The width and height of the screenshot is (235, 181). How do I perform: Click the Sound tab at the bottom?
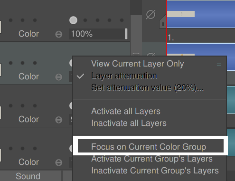[x=28, y=176]
